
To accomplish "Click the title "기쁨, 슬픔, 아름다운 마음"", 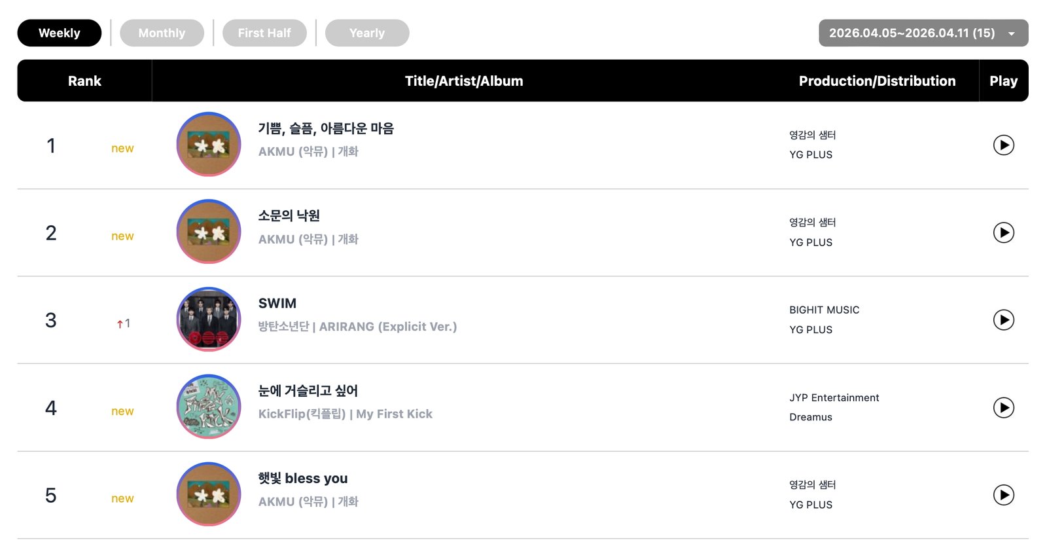I will point(324,128).
